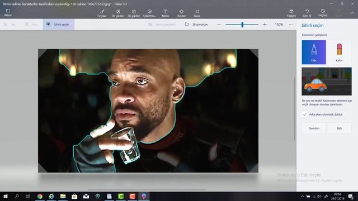The image size is (358, 201).
Task: Activate the Sihirli seçim tool tab
Action: point(58,25)
